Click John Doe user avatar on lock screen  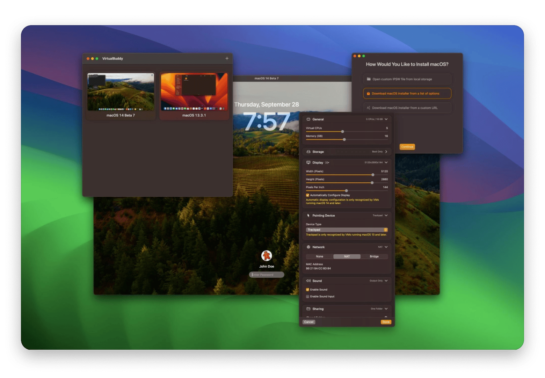pos(267,256)
